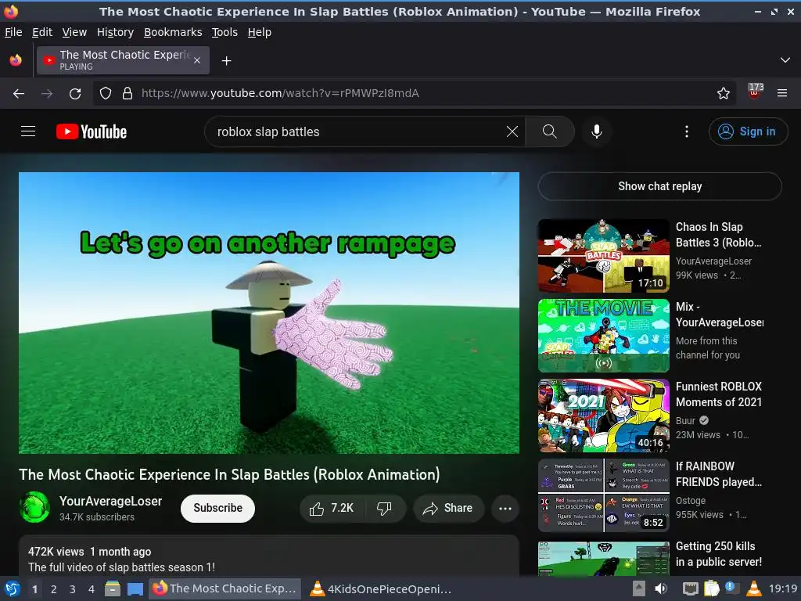The image size is (801, 601).
Task: Switch to workspace 4 in taskbar
Action: tap(91, 589)
